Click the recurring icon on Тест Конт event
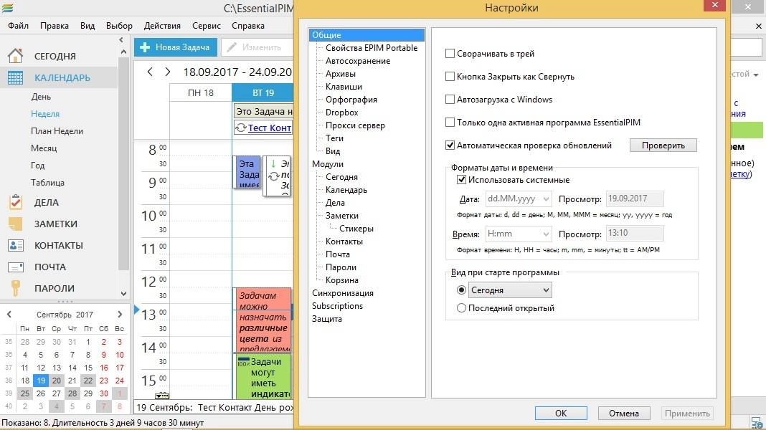 241,128
